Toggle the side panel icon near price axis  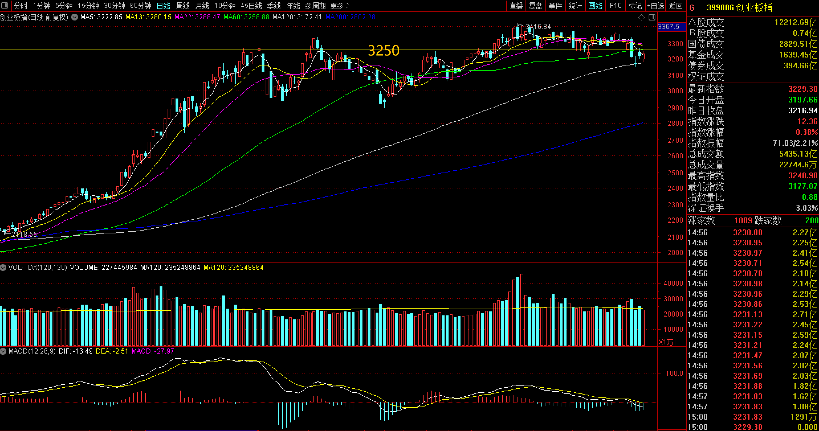click(652, 17)
